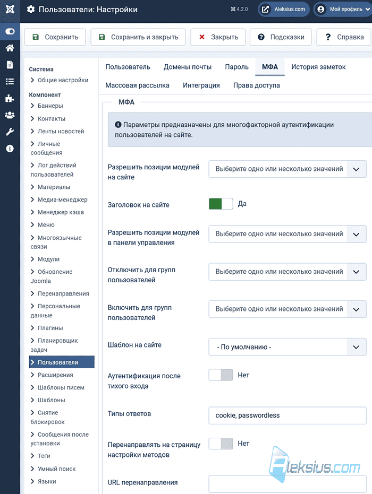Open the Aleksius.com site link
This screenshot has height=494, width=372.
(284, 9)
